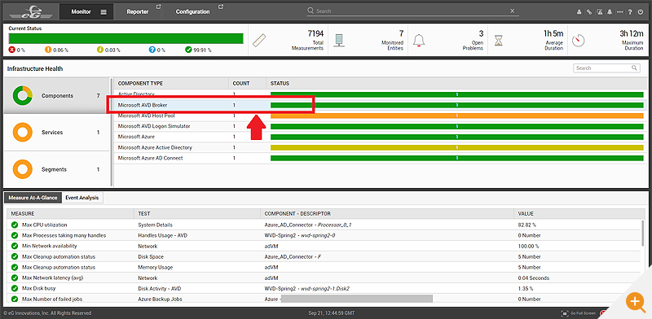Switch to Measure At-A-Glance tab

point(33,198)
